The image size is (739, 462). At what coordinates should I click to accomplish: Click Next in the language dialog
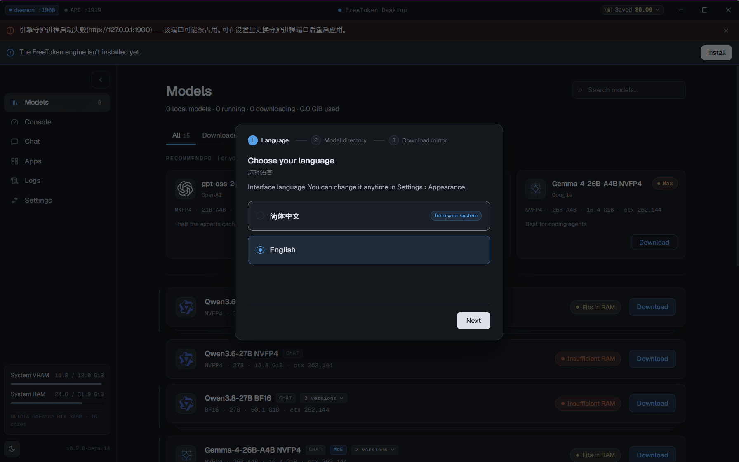pos(473,321)
